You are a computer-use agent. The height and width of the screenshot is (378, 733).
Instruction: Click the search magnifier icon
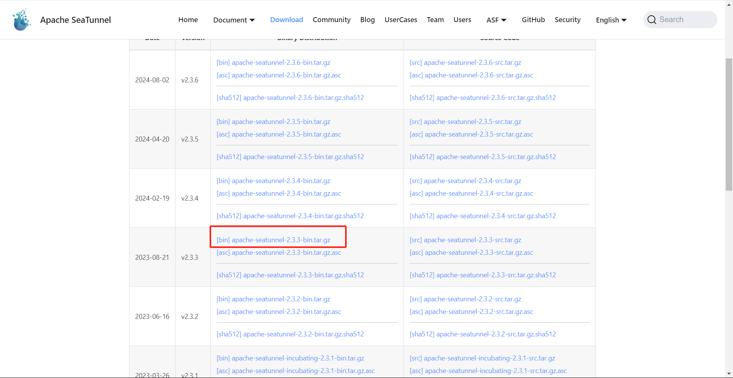(652, 19)
